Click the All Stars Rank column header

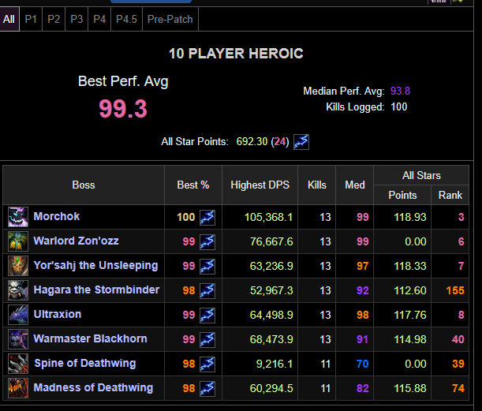(450, 195)
